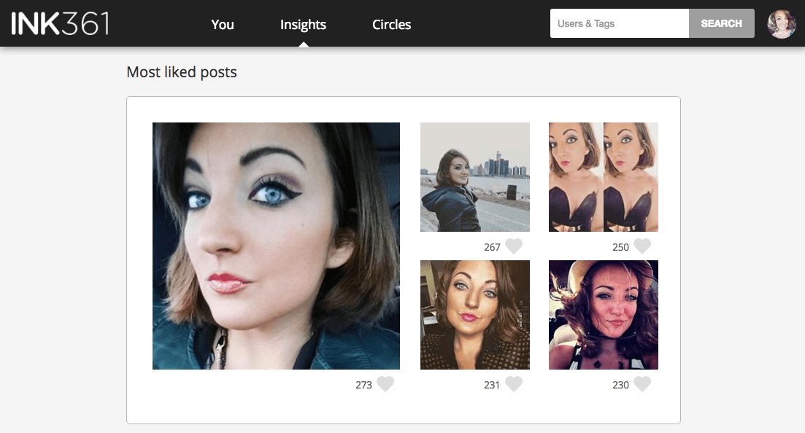Open the You section

[x=223, y=24]
